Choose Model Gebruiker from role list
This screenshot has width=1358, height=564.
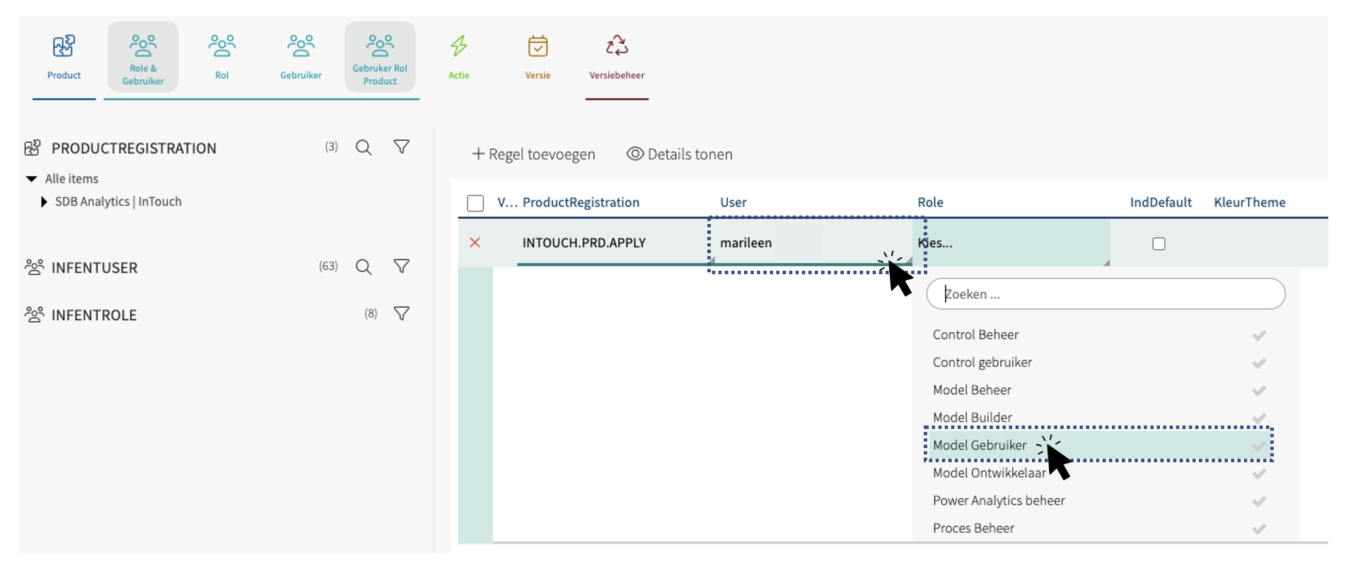pyautogui.click(x=980, y=445)
